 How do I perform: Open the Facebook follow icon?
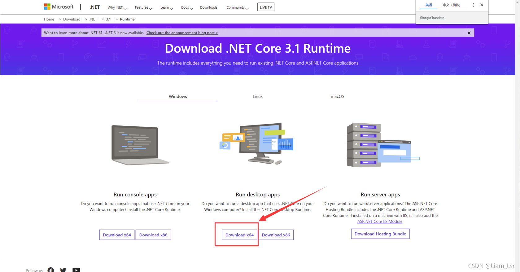pyautogui.click(x=51, y=270)
